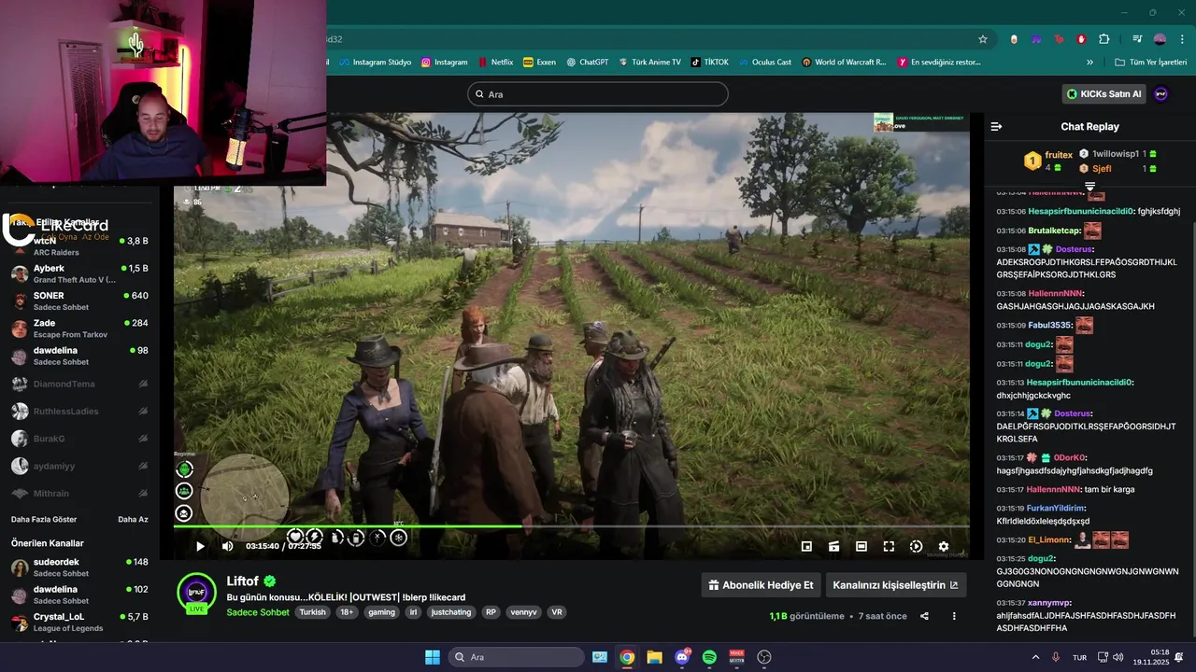This screenshot has width=1196, height=672.
Task: Select the "VR" tag
Action: (557, 612)
